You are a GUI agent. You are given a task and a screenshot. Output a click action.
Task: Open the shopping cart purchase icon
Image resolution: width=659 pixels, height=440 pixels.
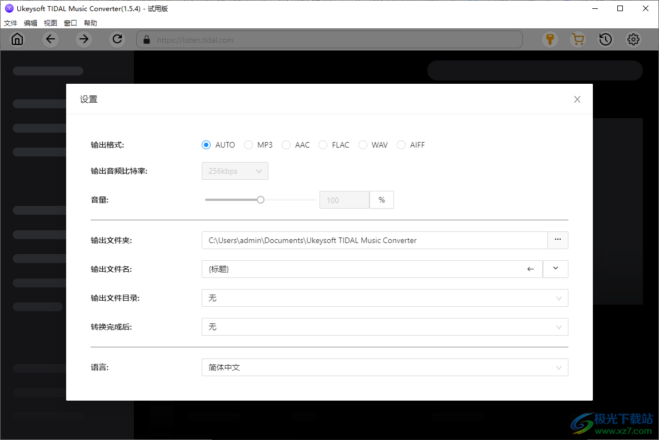(577, 39)
